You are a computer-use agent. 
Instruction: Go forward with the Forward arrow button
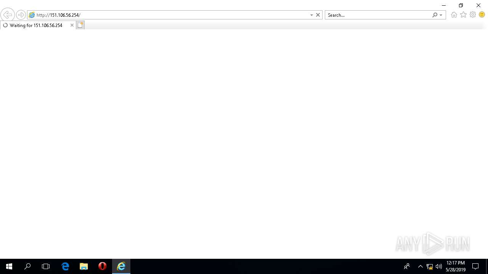[21, 15]
